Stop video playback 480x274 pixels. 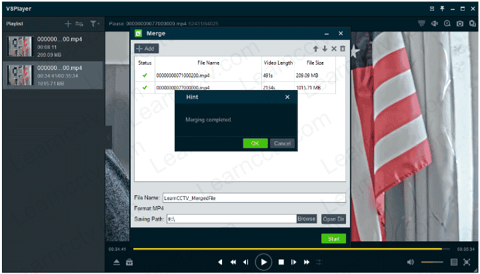(x=281, y=263)
